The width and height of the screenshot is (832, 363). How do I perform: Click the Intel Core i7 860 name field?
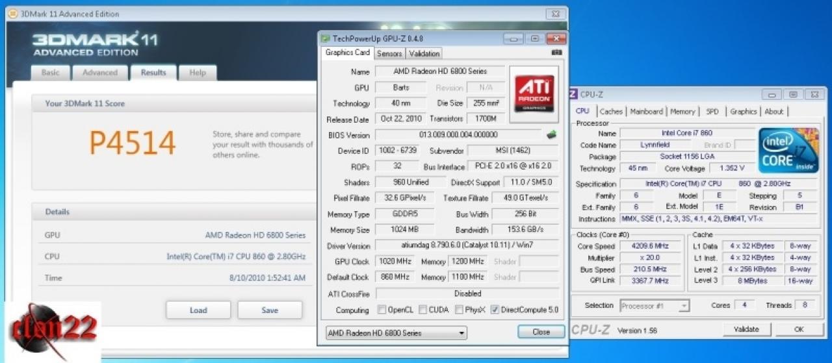tap(686, 133)
